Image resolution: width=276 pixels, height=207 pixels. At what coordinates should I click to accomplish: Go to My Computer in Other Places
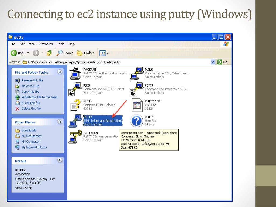(30, 142)
